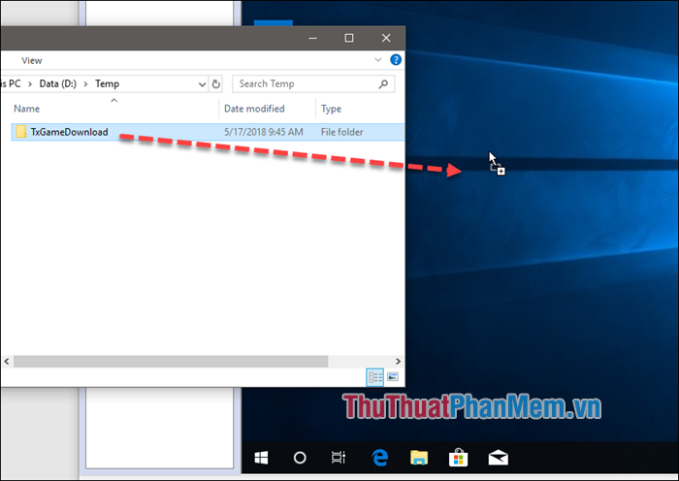Open the Windows Start menu
This screenshot has width=679, height=481.
click(261, 458)
